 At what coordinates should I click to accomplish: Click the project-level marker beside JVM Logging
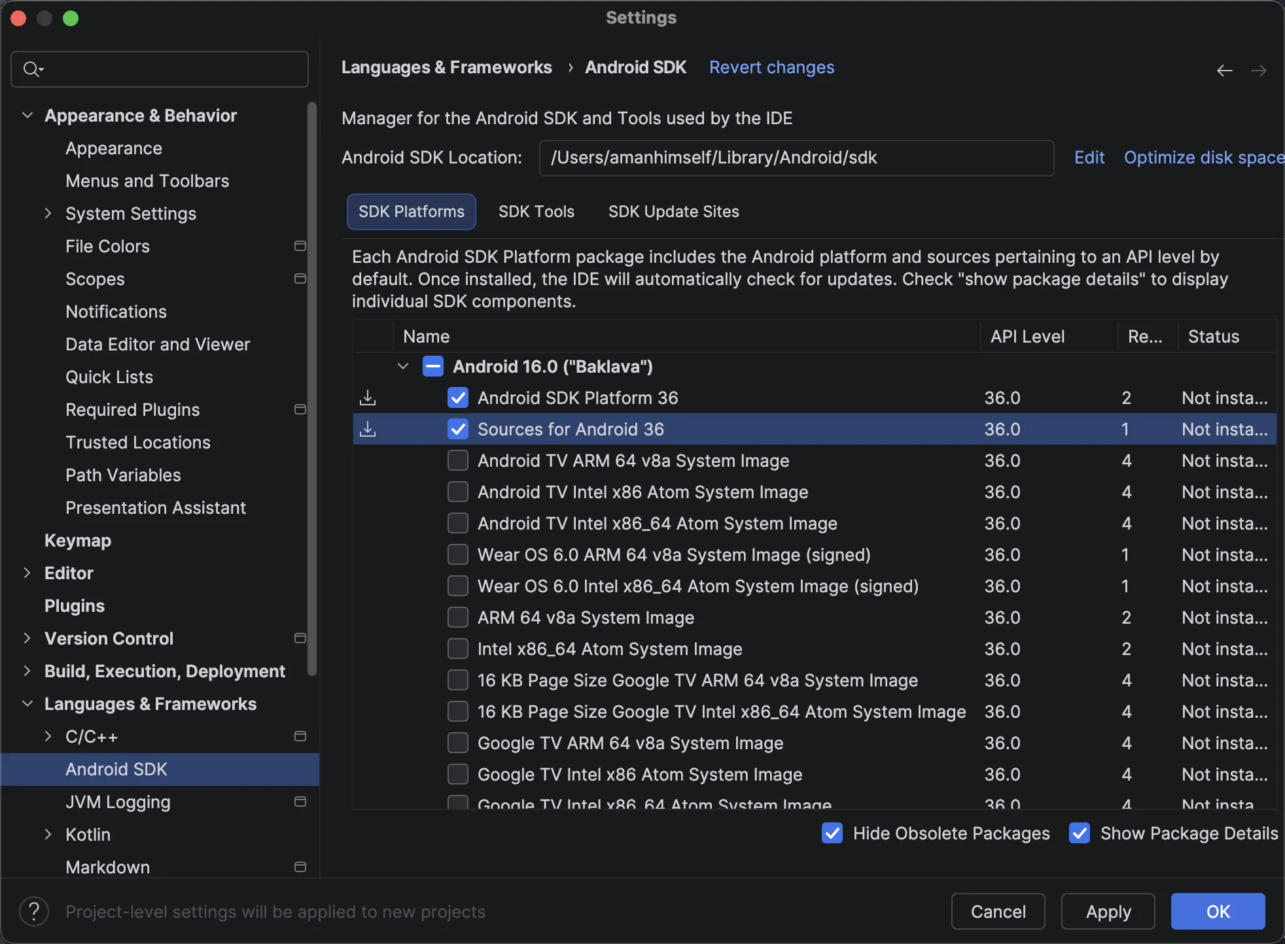(x=300, y=801)
